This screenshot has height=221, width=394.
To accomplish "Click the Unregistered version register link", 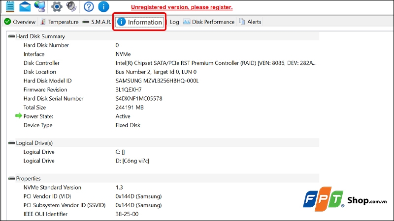I will [182, 7].
